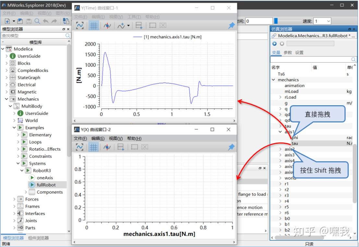
Task: Click the simulation time slider handle
Action: point(276,21)
